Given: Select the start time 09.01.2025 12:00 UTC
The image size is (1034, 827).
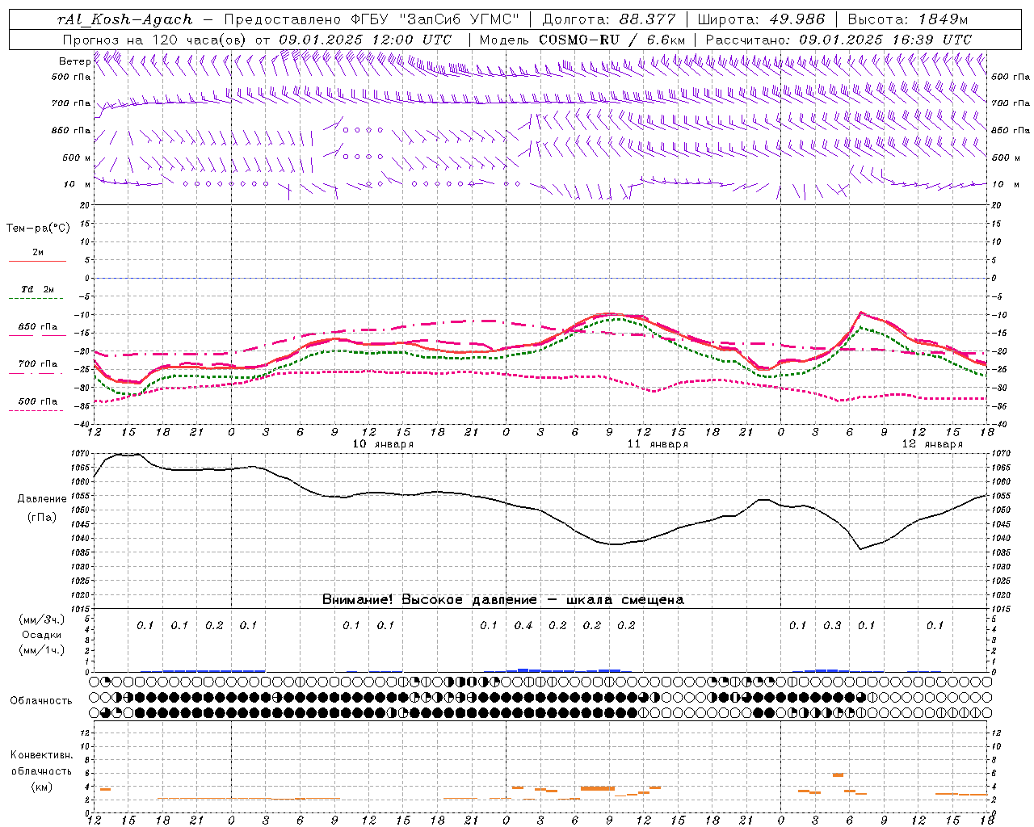Looking at the screenshot, I should click(365, 40).
